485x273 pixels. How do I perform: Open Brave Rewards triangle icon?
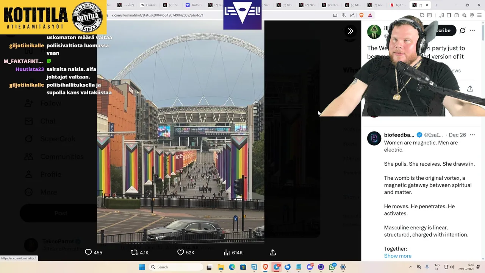(x=370, y=15)
